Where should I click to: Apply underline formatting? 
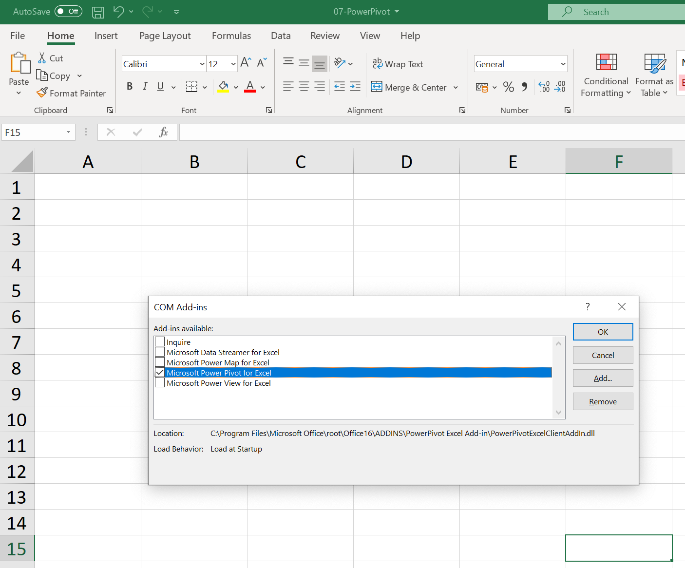click(x=160, y=87)
